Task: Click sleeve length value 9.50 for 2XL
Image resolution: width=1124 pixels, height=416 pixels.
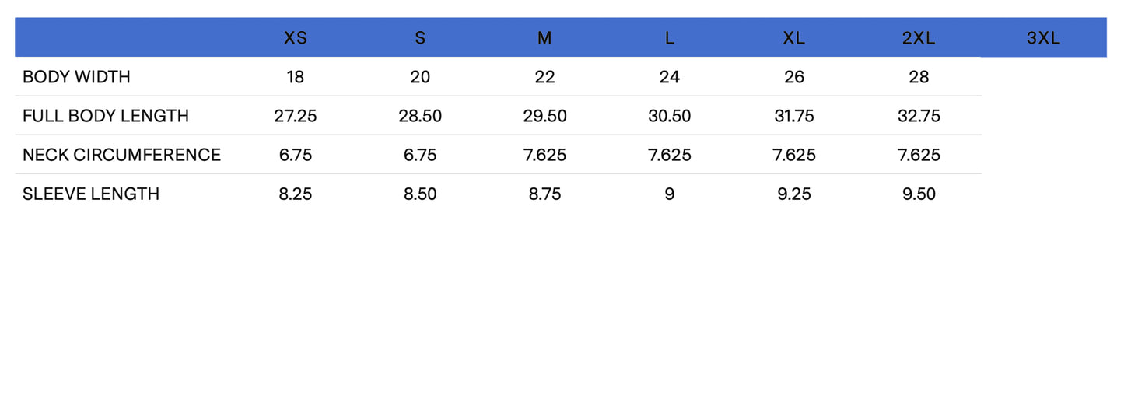Action: pyautogui.click(x=919, y=194)
